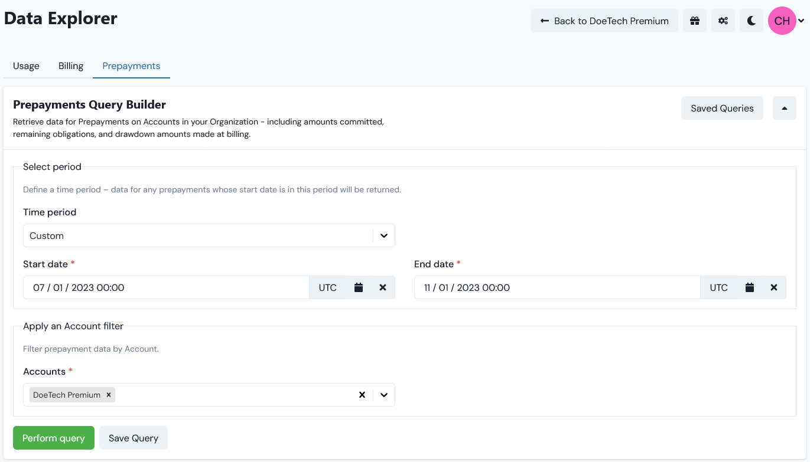Image resolution: width=810 pixels, height=462 pixels.
Task: Expand the Time period dropdown
Action: pyautogui.click(x=384, y=235)
